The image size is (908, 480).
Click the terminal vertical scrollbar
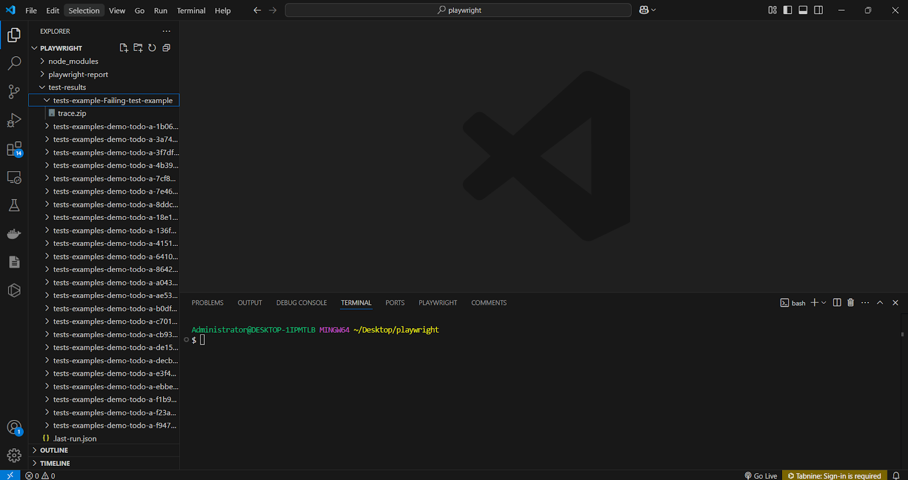(x=902, y=334)
